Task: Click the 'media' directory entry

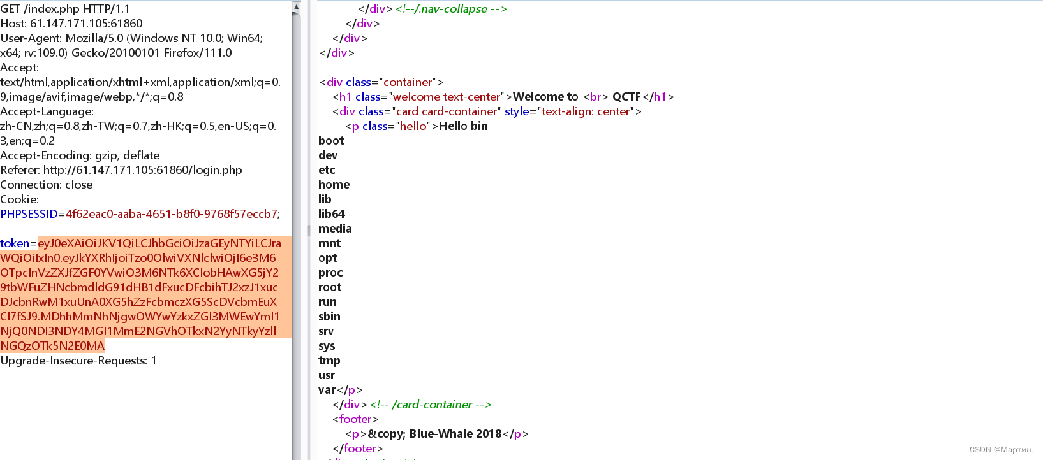Action: click(x=335, y=229)
